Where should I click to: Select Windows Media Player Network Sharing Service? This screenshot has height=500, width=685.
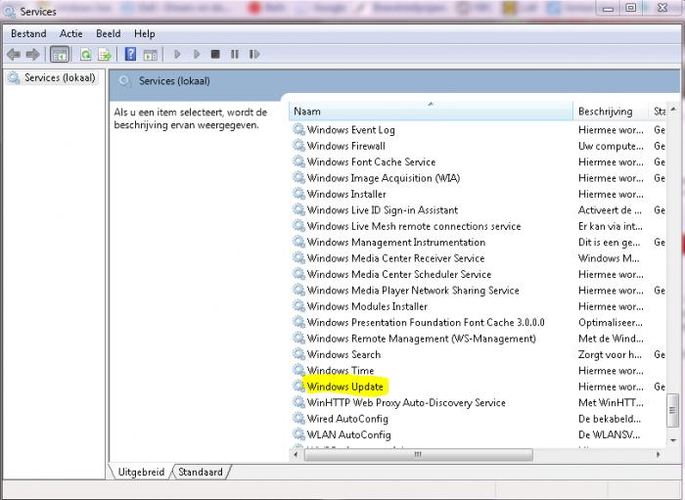(413, 291)
